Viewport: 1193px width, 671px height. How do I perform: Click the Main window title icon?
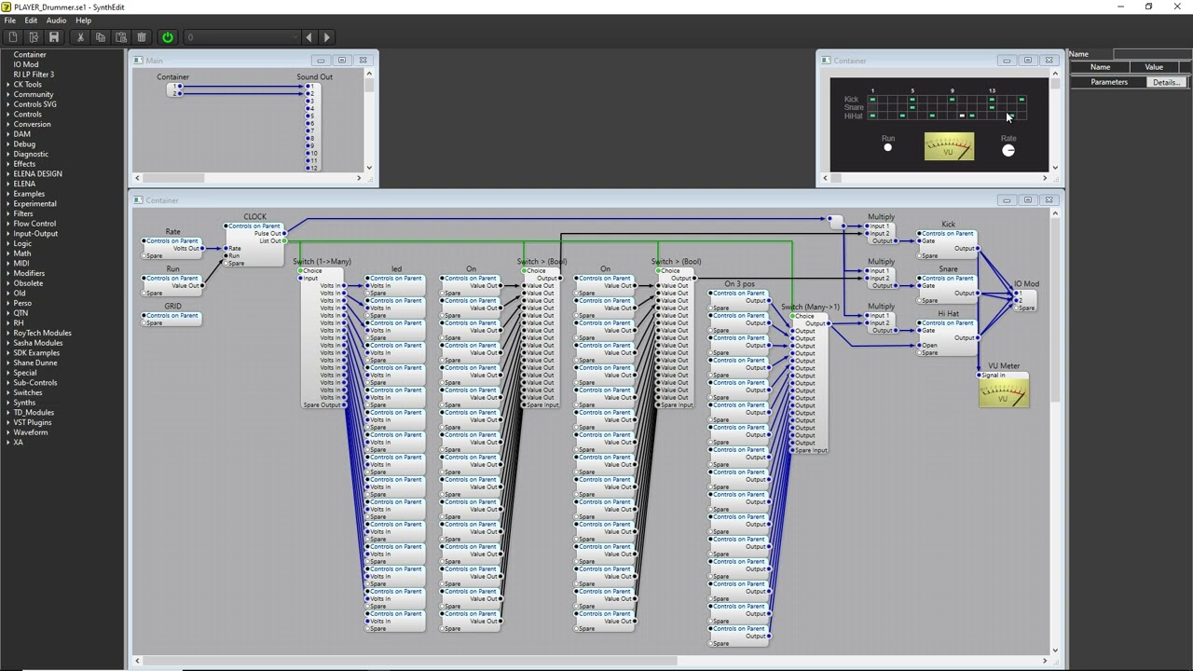(x=139, y=61)
